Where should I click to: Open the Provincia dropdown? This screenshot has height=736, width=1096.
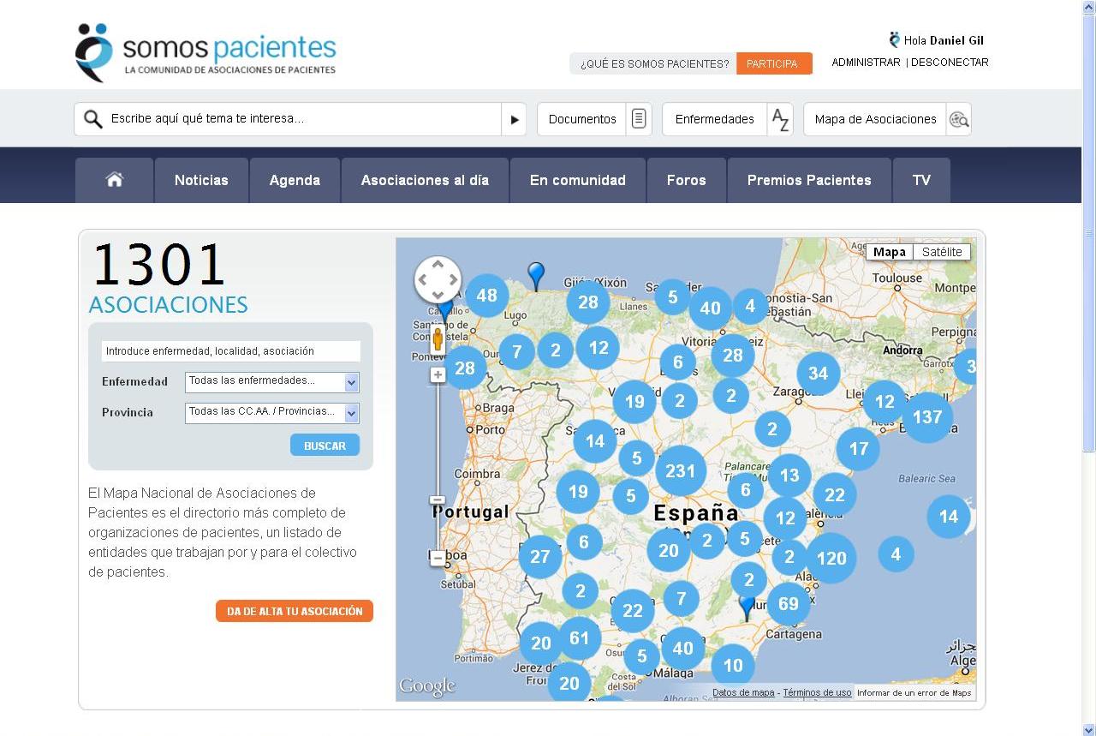click(x=272, y=413)
